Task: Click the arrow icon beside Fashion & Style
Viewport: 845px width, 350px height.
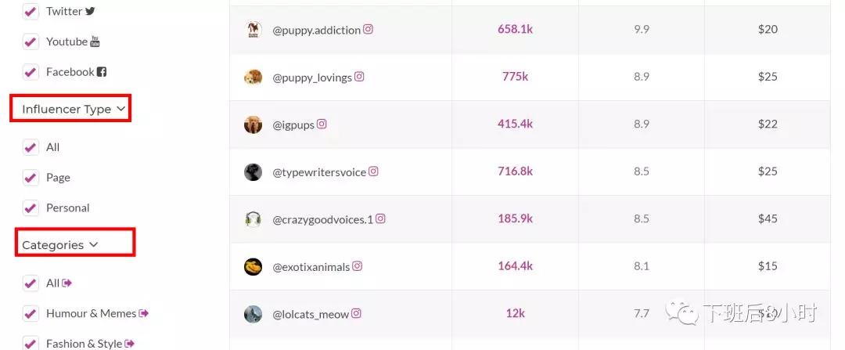Action: tap(129, 344)
